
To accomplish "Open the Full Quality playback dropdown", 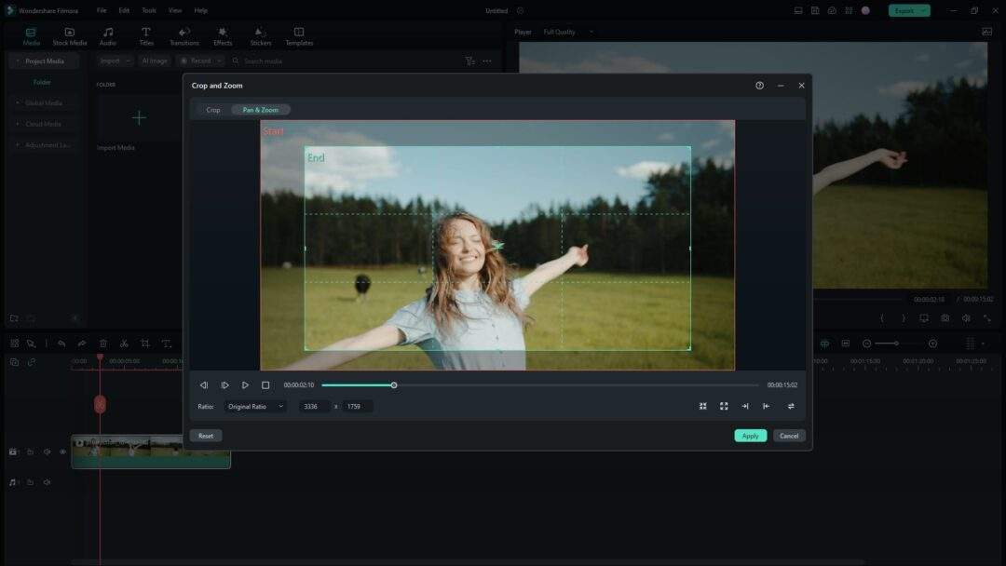I will pos(566,31).
